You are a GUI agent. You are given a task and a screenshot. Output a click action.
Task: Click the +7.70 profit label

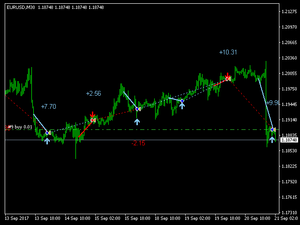click(x=49, y=106)
